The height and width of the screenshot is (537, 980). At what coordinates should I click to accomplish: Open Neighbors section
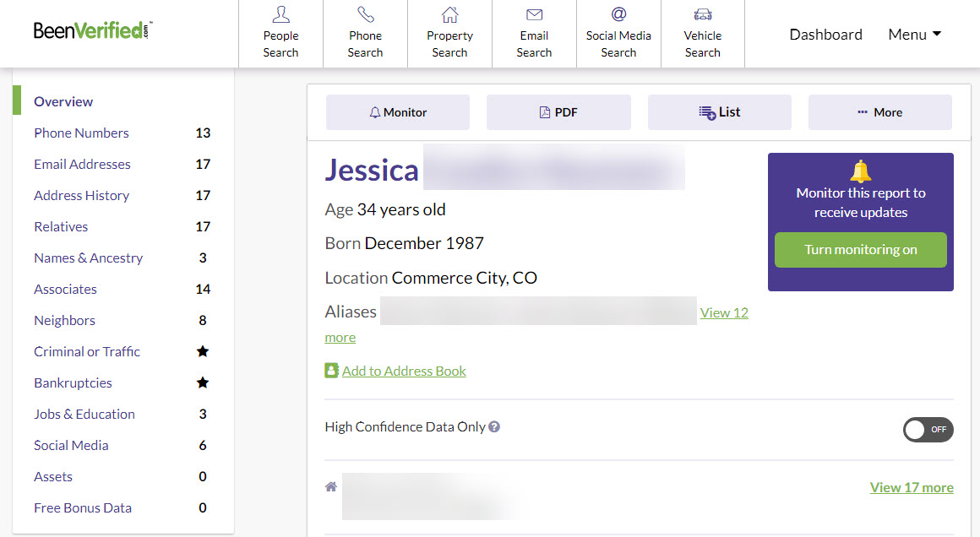pyautogui.click(x=64, y=320)
